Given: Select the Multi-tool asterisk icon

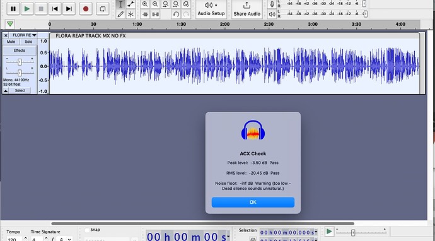Looking at the screenshot, I should coord(130,14).
